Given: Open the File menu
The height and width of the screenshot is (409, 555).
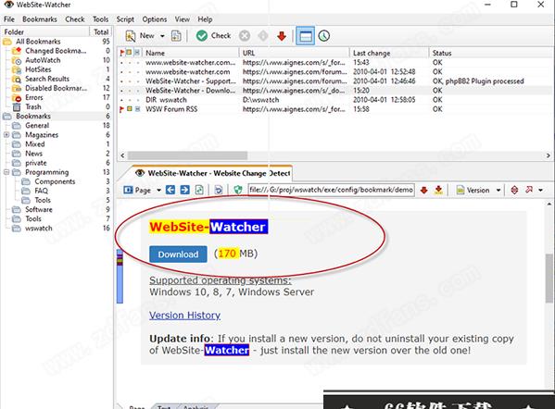Looking at the screenshot, I should coord(9,19).
